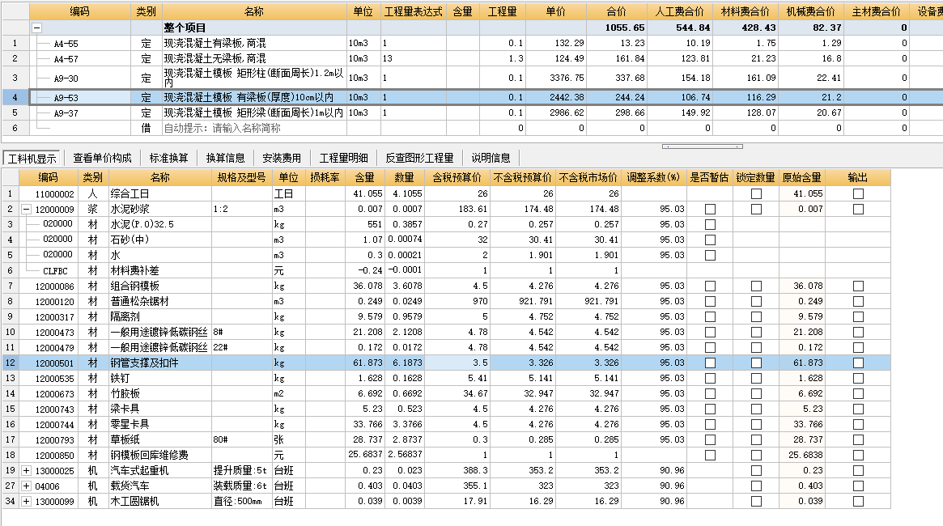Viewport: 943px width, 526px height.
Task: Check 锁定数量 for 汽车式起重机 row
Action: point(757,471)
